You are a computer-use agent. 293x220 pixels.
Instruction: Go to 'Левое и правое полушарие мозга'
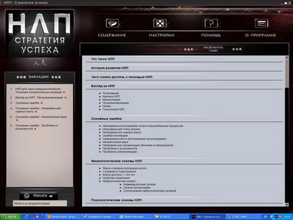tap(125, 168)
